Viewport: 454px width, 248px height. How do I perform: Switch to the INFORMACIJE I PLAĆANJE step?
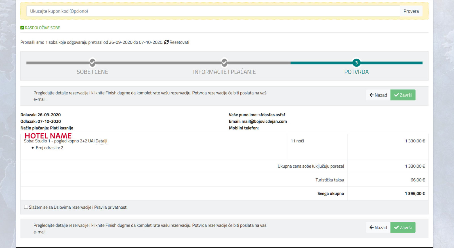tap(224, 72)
